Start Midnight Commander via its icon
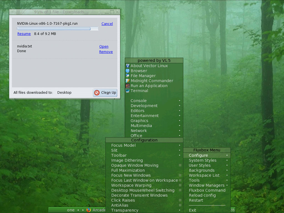The width and height of the screenshot is (284, 213). (128, 81)
